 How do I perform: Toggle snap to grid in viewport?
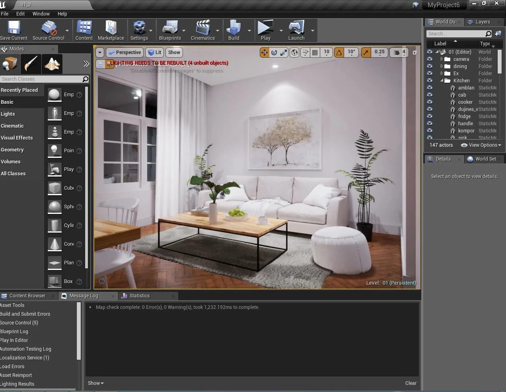point(315,52)
